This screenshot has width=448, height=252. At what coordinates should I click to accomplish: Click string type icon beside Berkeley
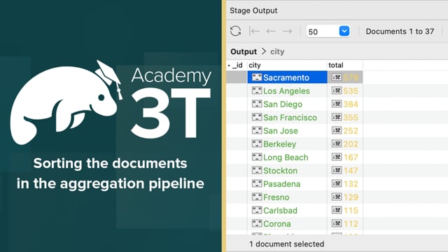[x=257, y=143]
